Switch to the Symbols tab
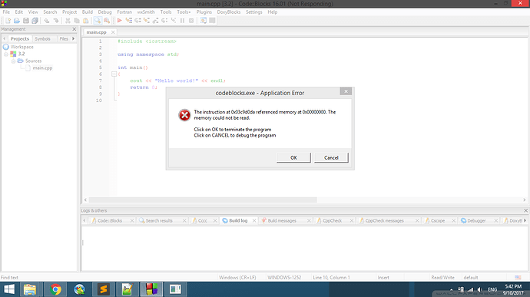Viewport: 530px width, 297px height. pyautogui.click(x=42, y=39)
